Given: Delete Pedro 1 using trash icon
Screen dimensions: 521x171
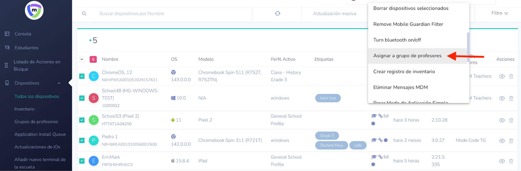Looking at the screenshot, I should 511,141.
